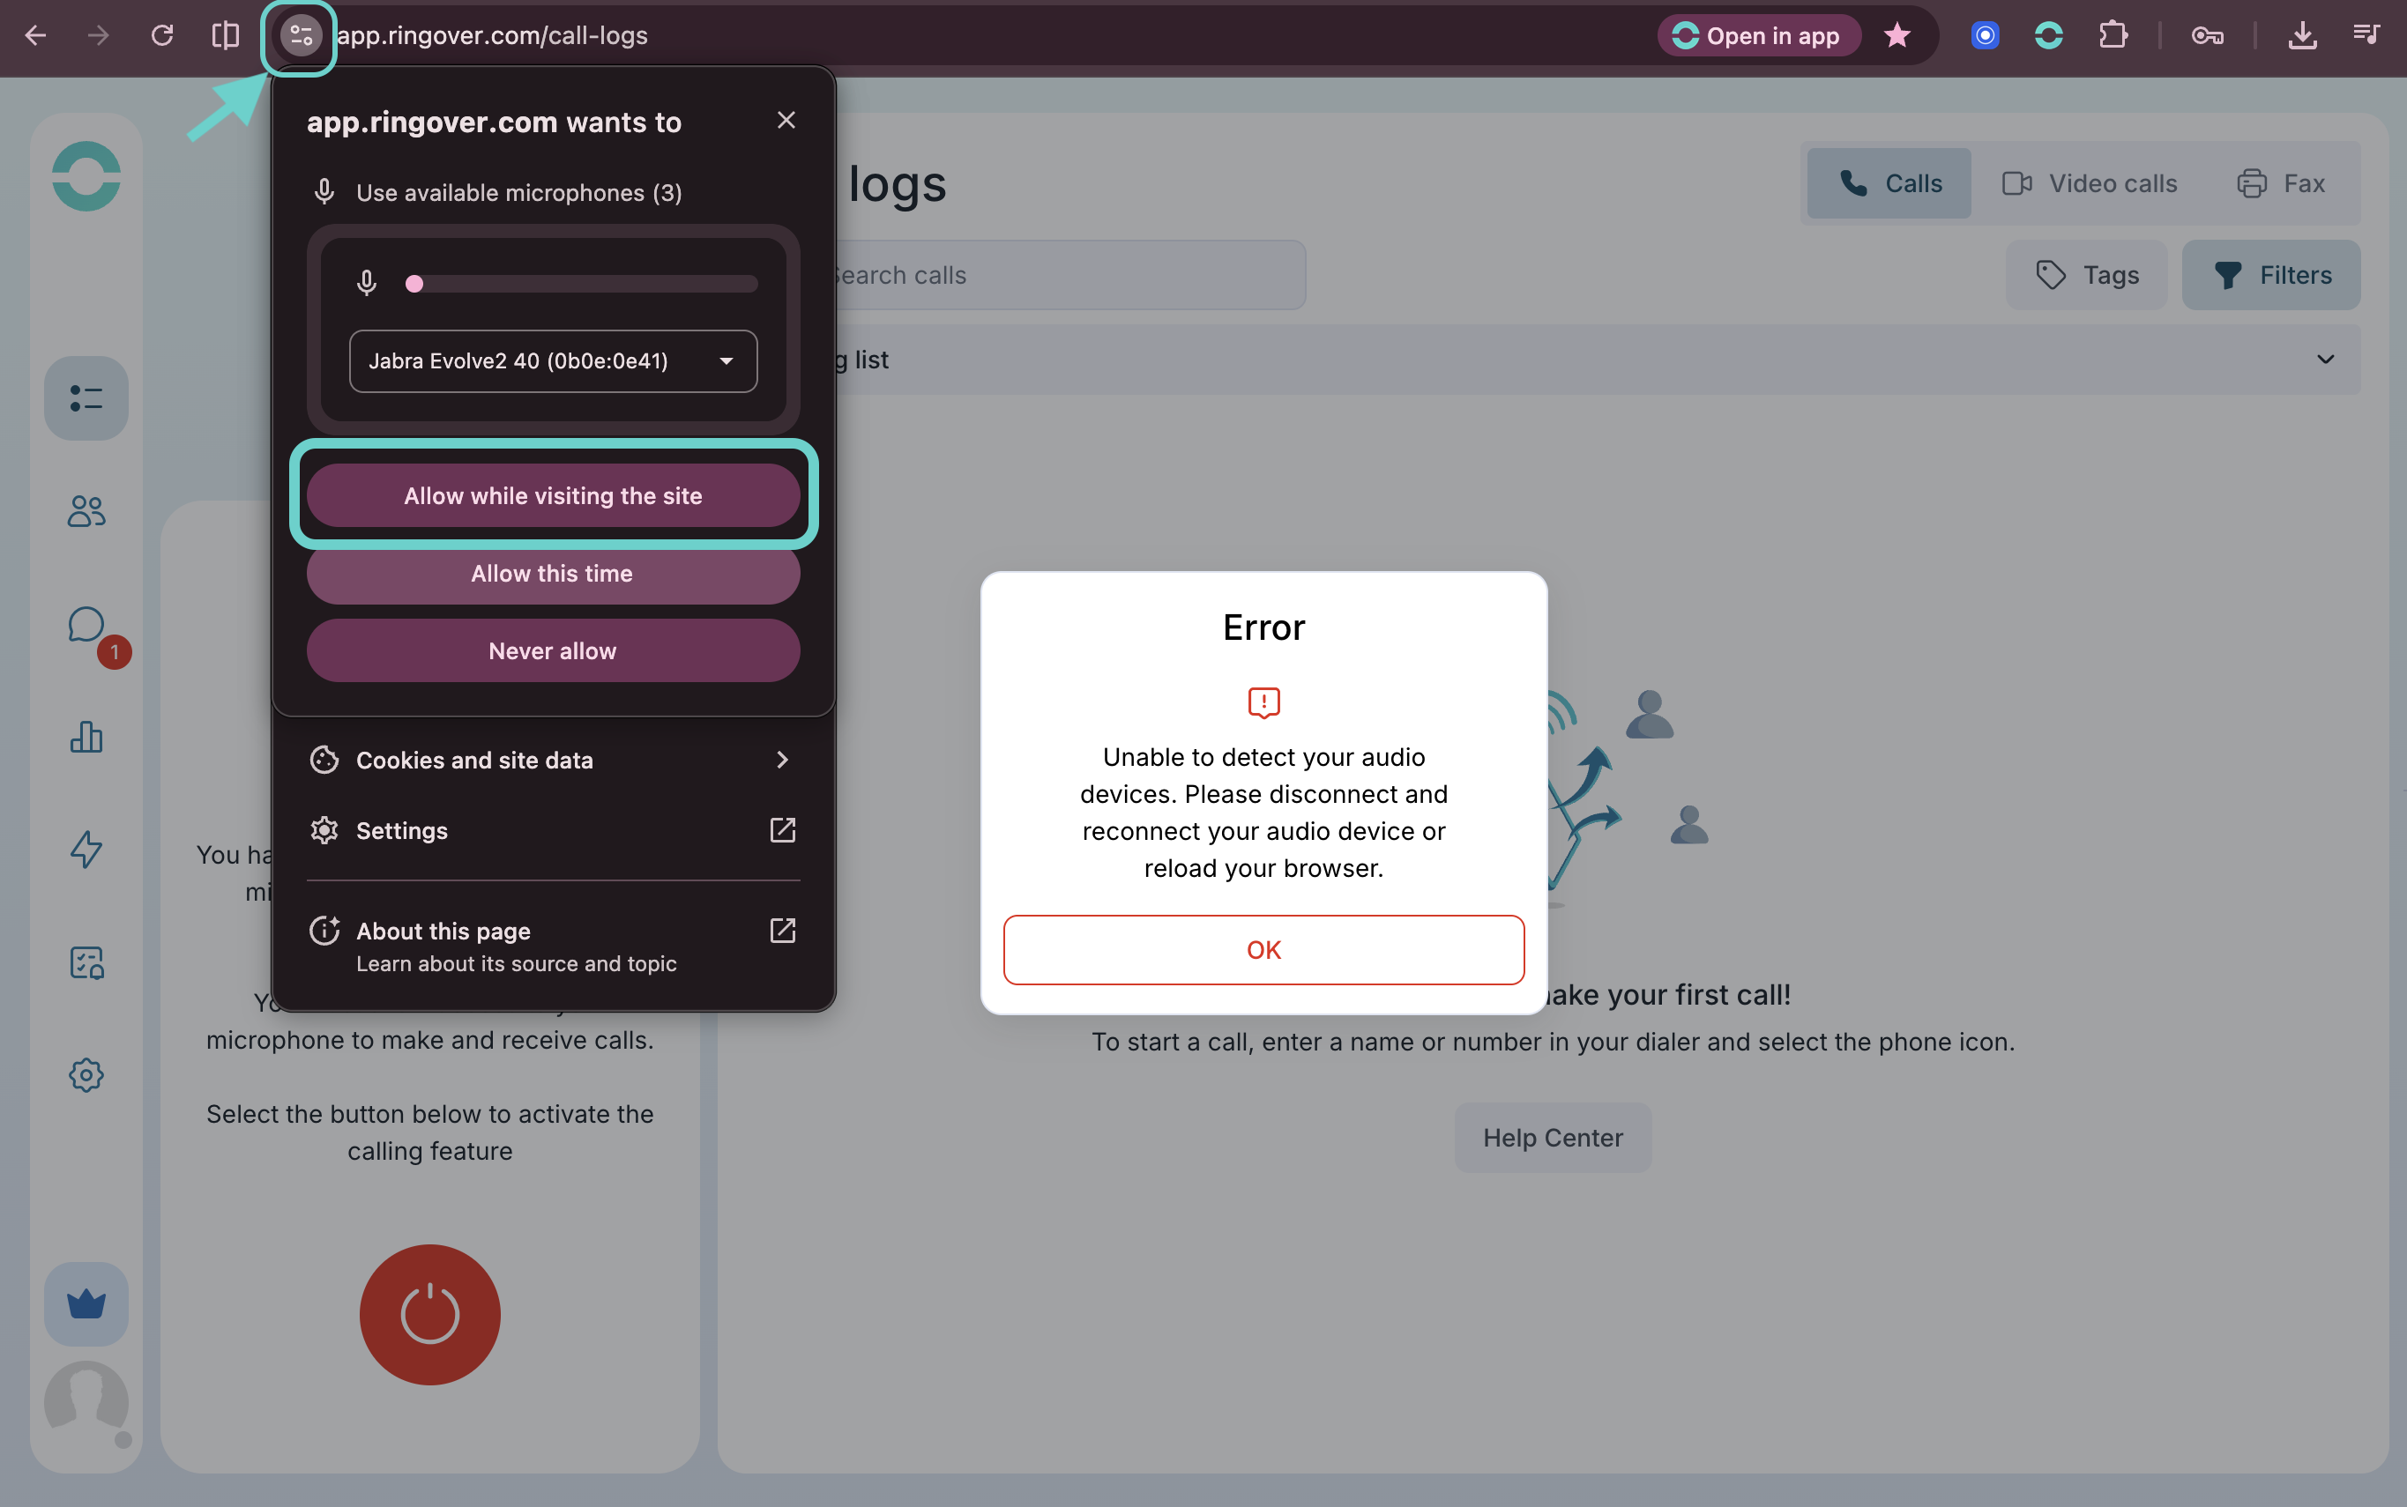Open the lightning bolt icon in sidebar
2407x1507 pixels.
(x=86, y=850)
